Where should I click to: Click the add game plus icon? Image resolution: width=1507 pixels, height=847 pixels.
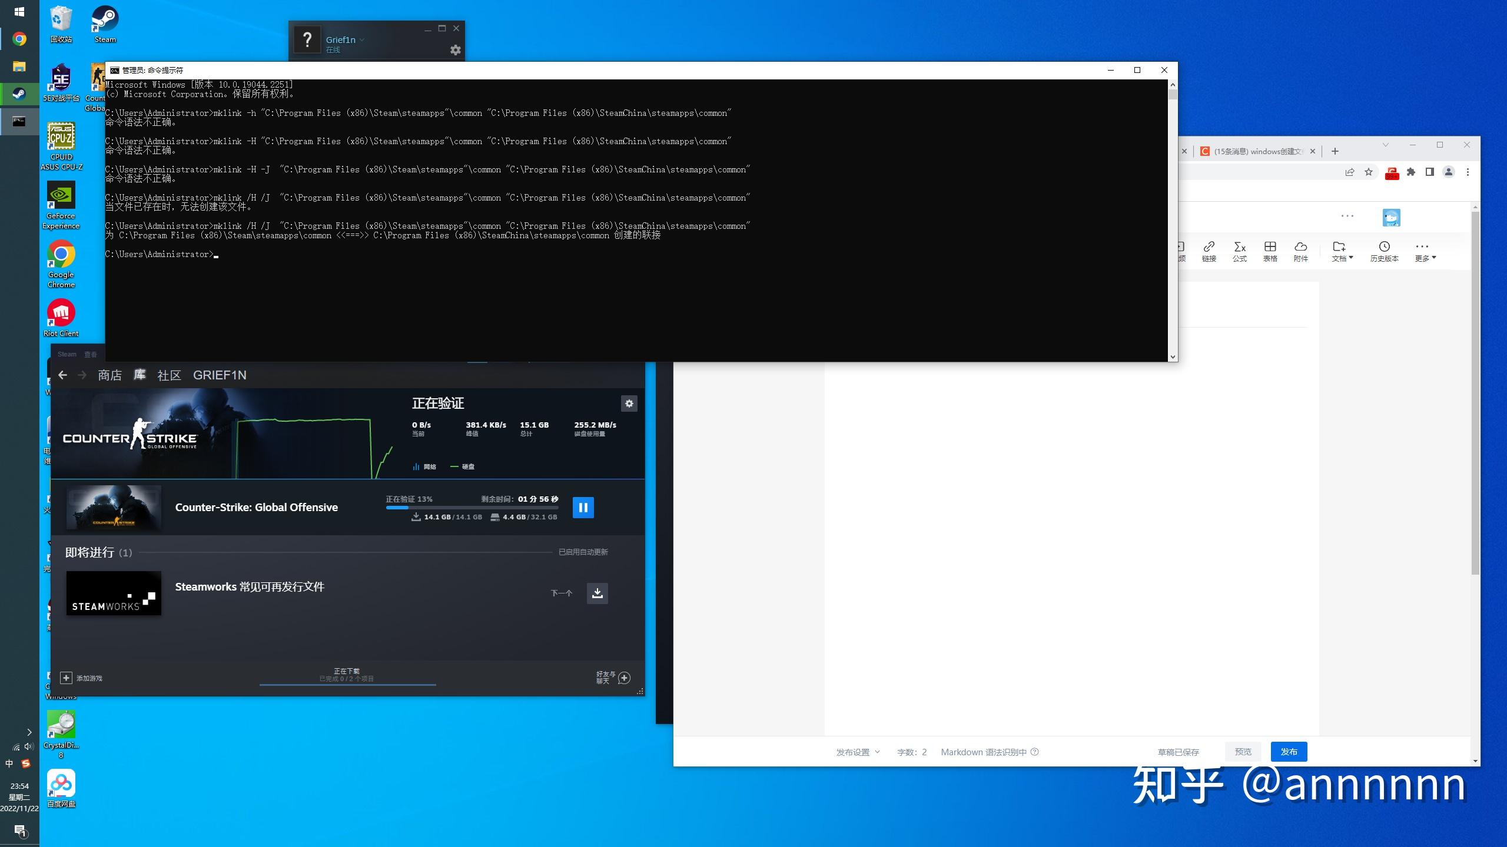pyautogui.click(x=66, y=678)
